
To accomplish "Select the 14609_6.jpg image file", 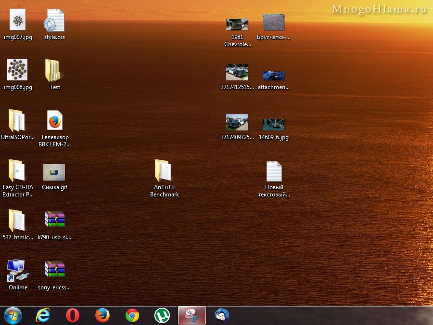I will (274, 124).
